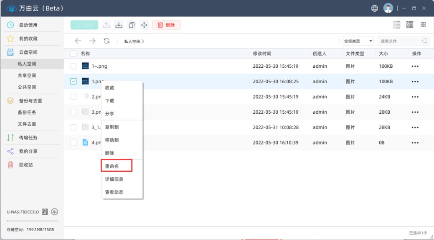The width and height of the screenshot is (434, 240).
Task: Uncheck the checkbox for 1.png
Action: [74, 82]
